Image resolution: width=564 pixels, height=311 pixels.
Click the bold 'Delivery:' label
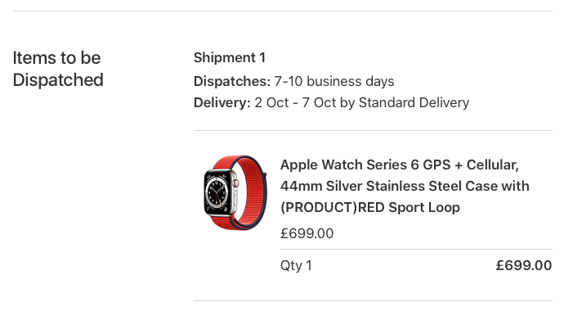(x=222, y=102)
